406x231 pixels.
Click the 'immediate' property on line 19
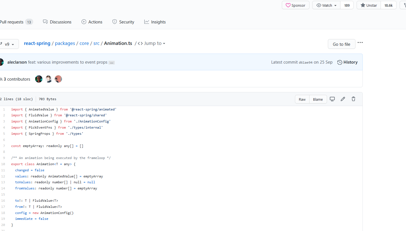[24, 219]
